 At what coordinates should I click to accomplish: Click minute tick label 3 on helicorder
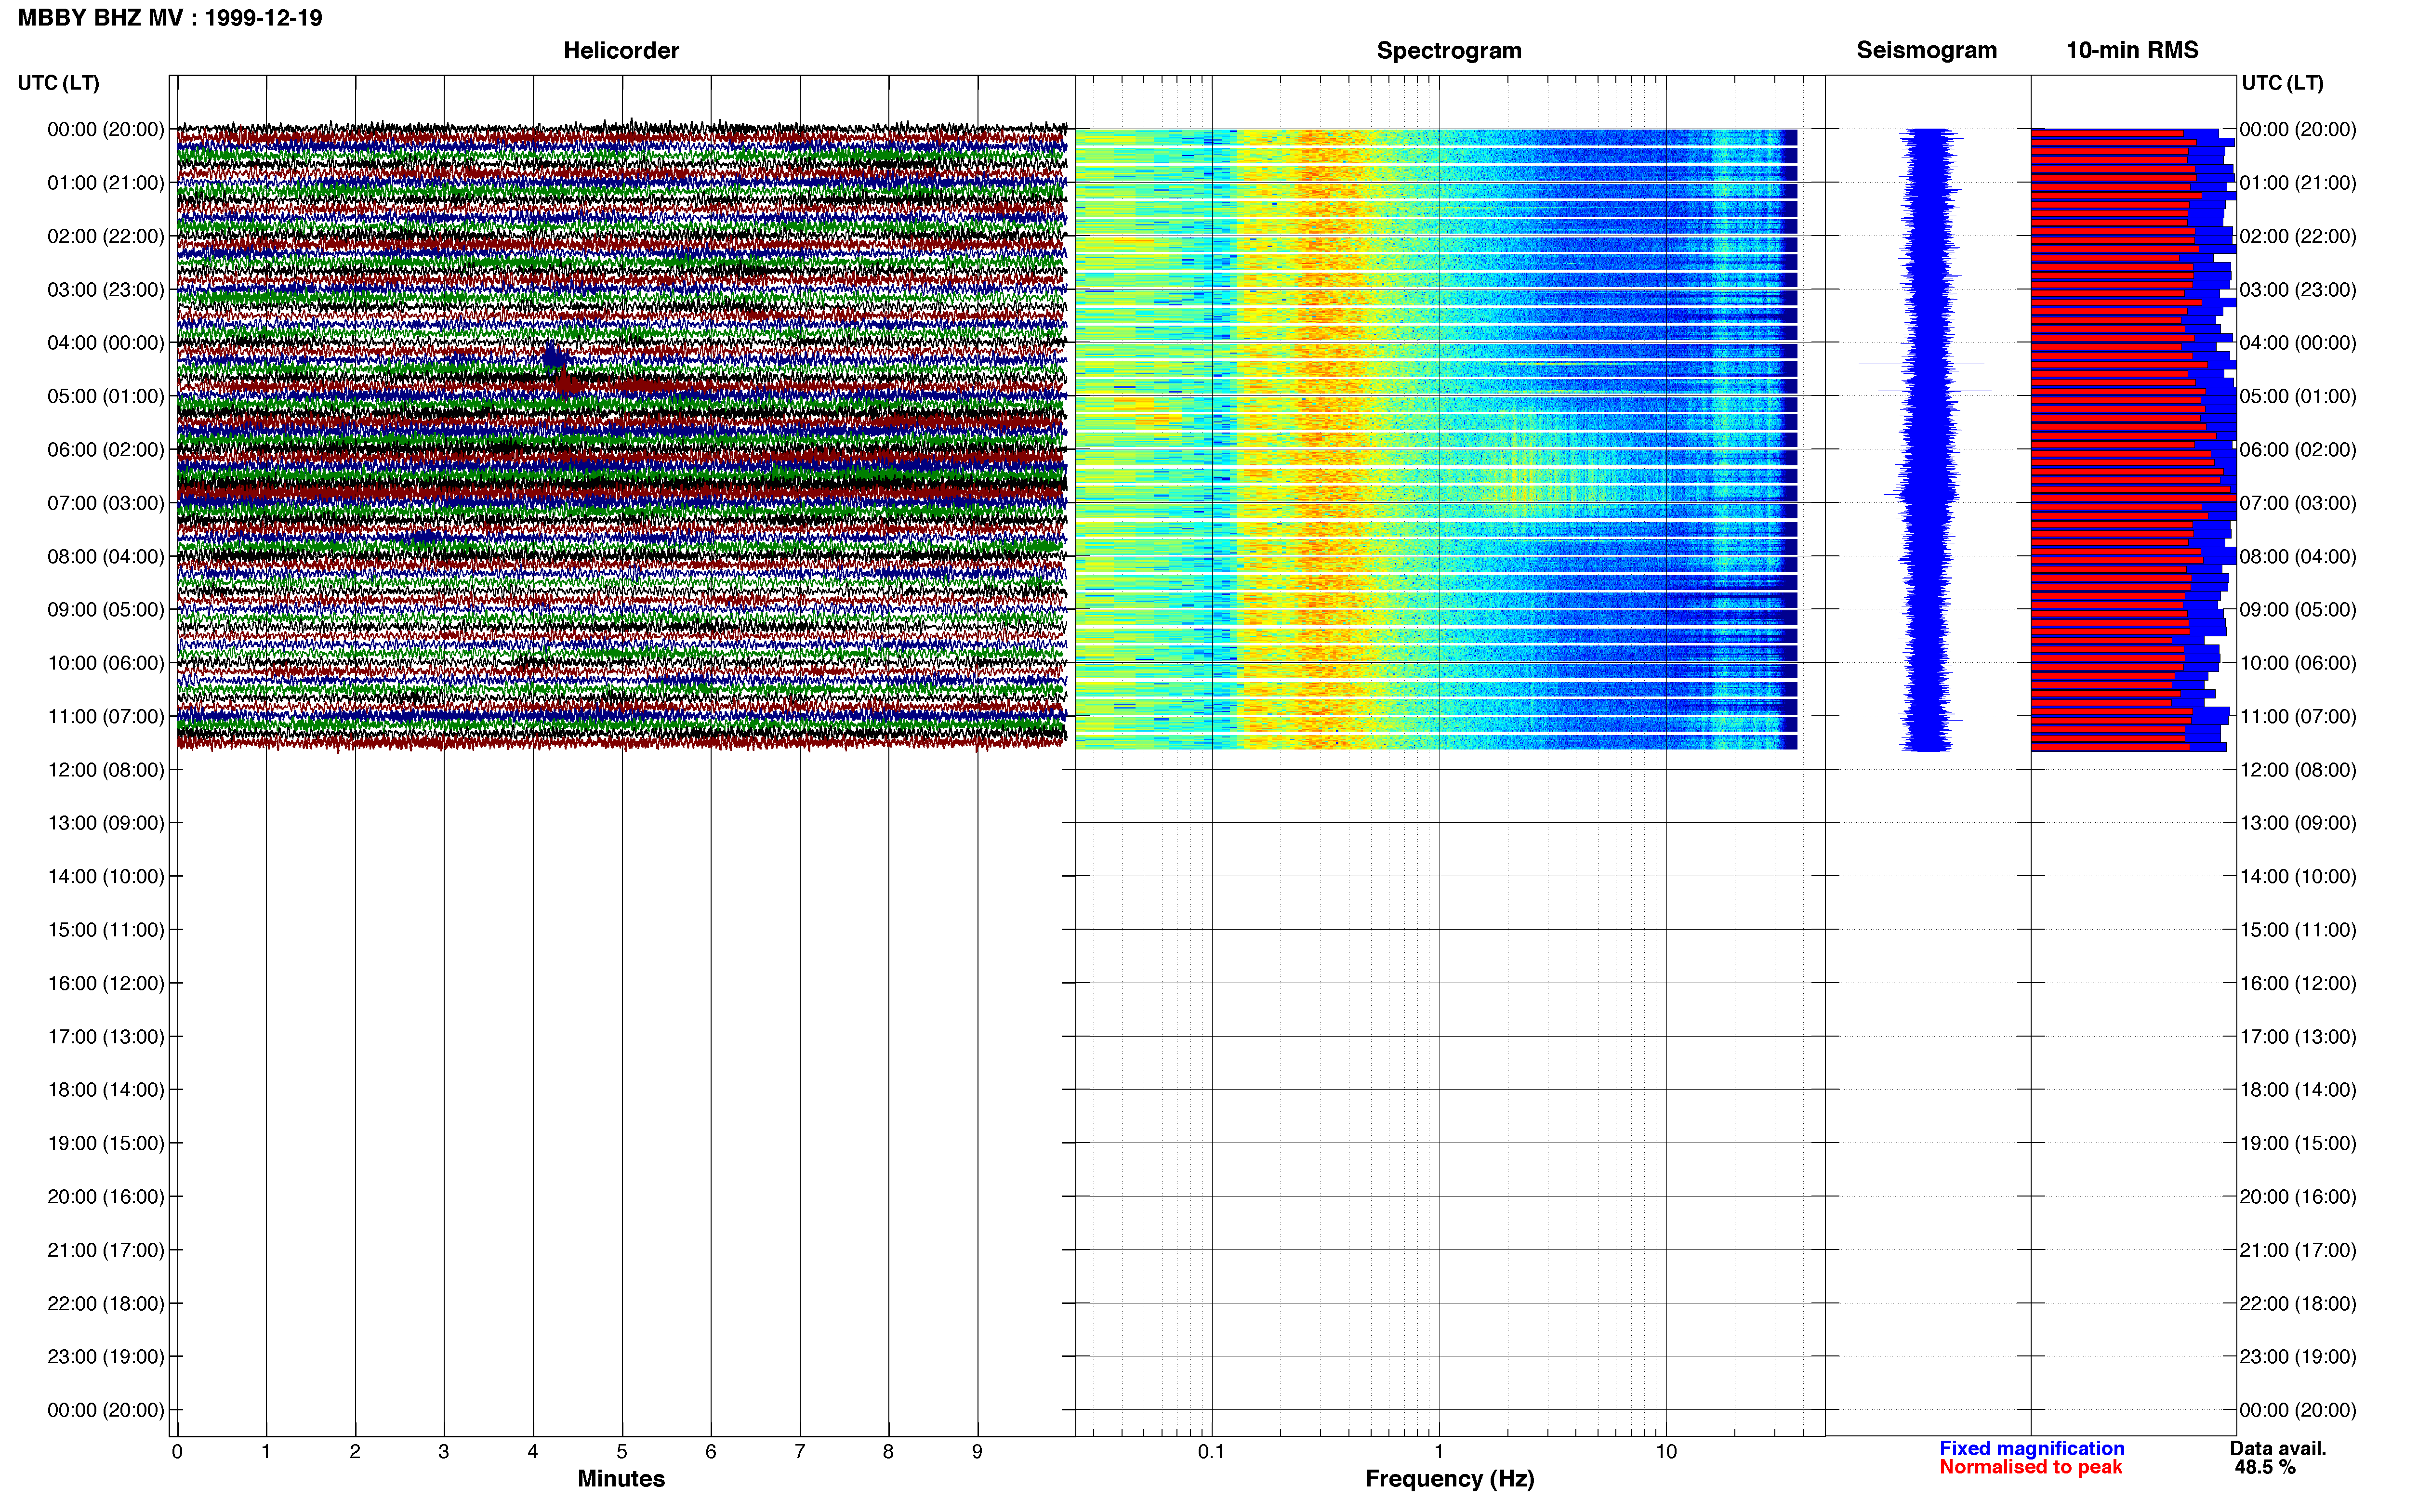444,1452
